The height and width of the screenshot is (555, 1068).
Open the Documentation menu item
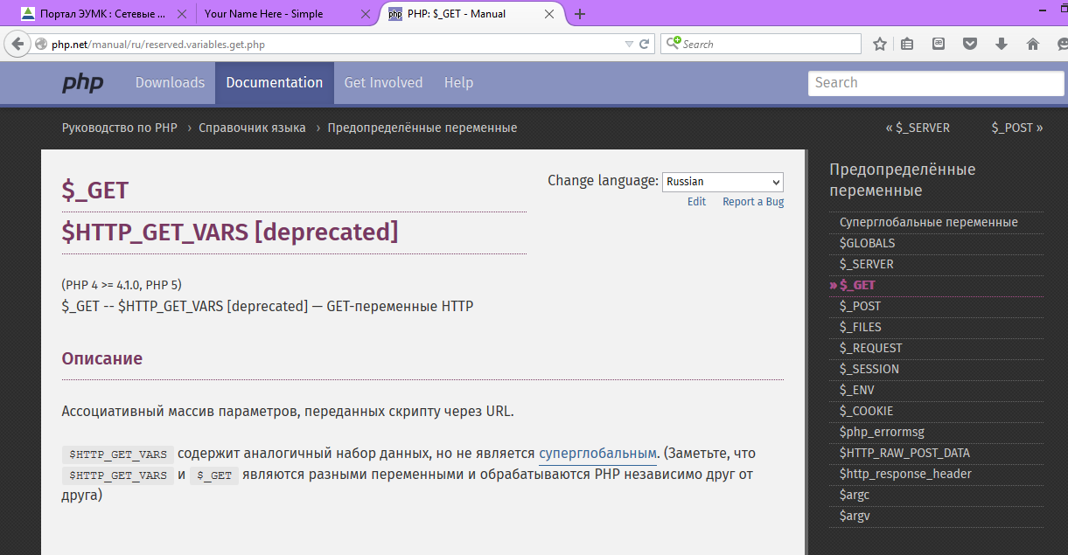275,83
